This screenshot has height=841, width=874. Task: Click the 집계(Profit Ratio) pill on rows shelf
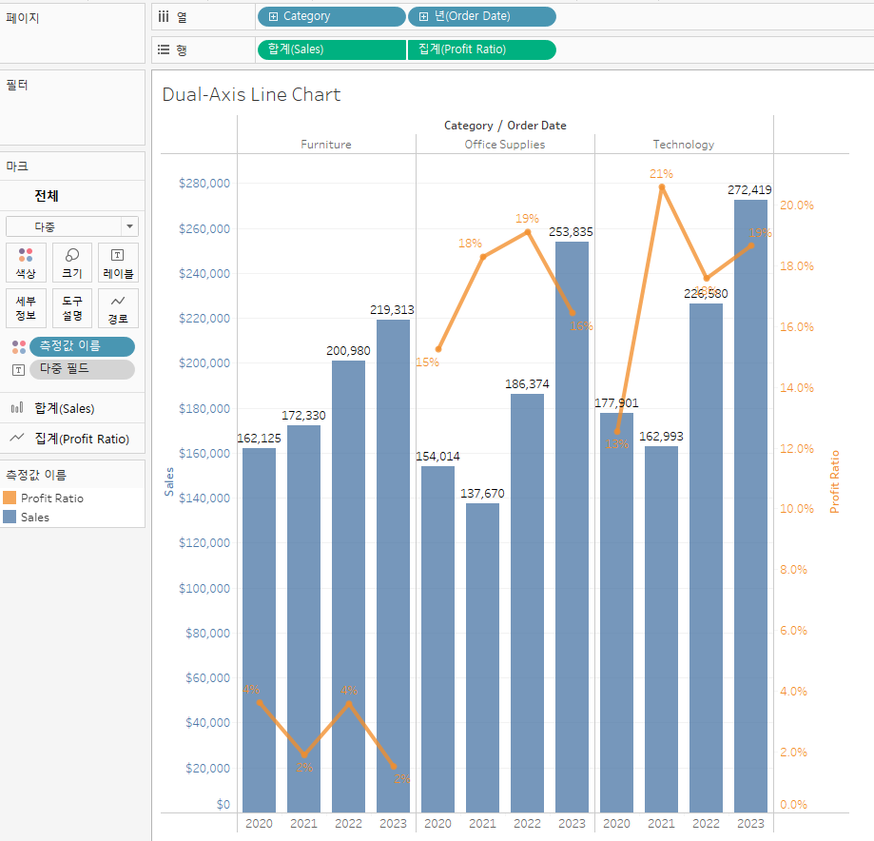pos(482,49)
